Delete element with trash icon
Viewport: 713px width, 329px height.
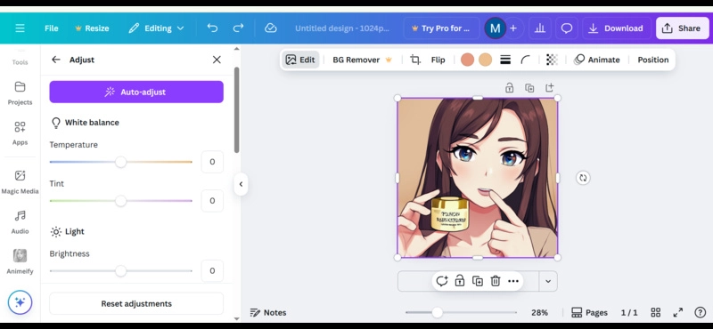coord(496,281)
